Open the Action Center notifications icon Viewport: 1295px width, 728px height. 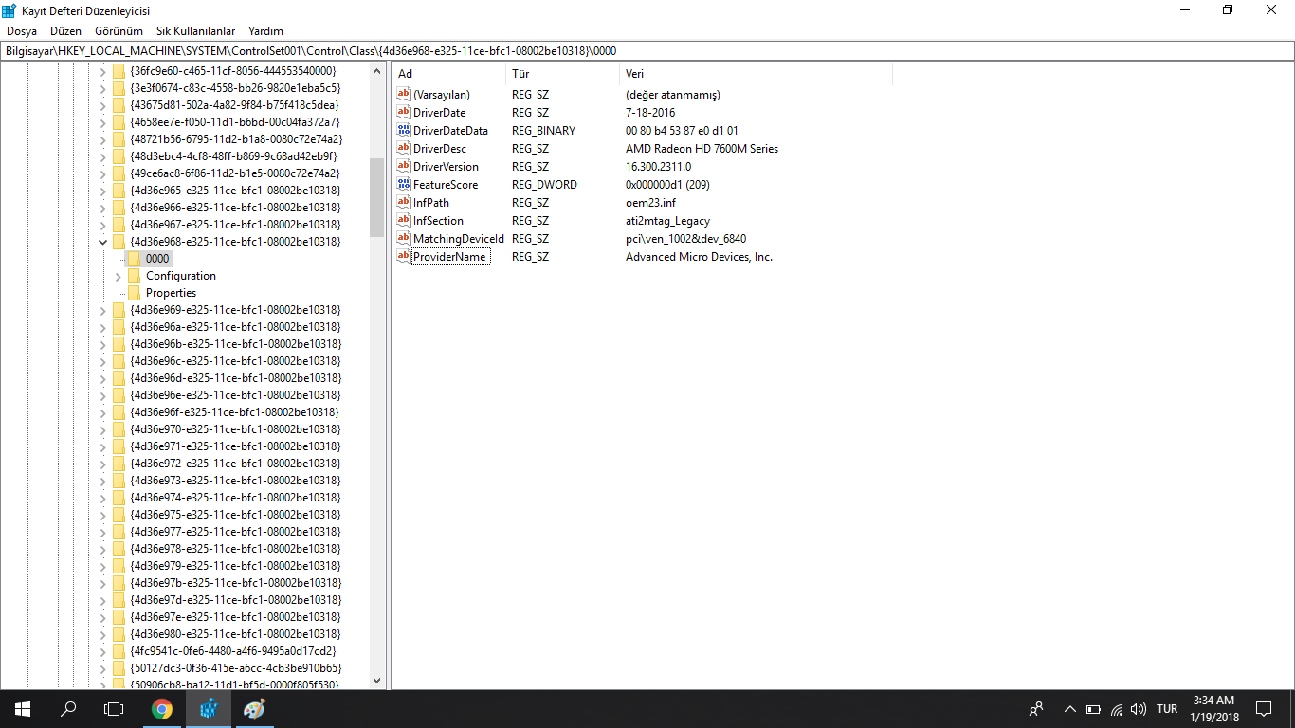click(1264, 709)
